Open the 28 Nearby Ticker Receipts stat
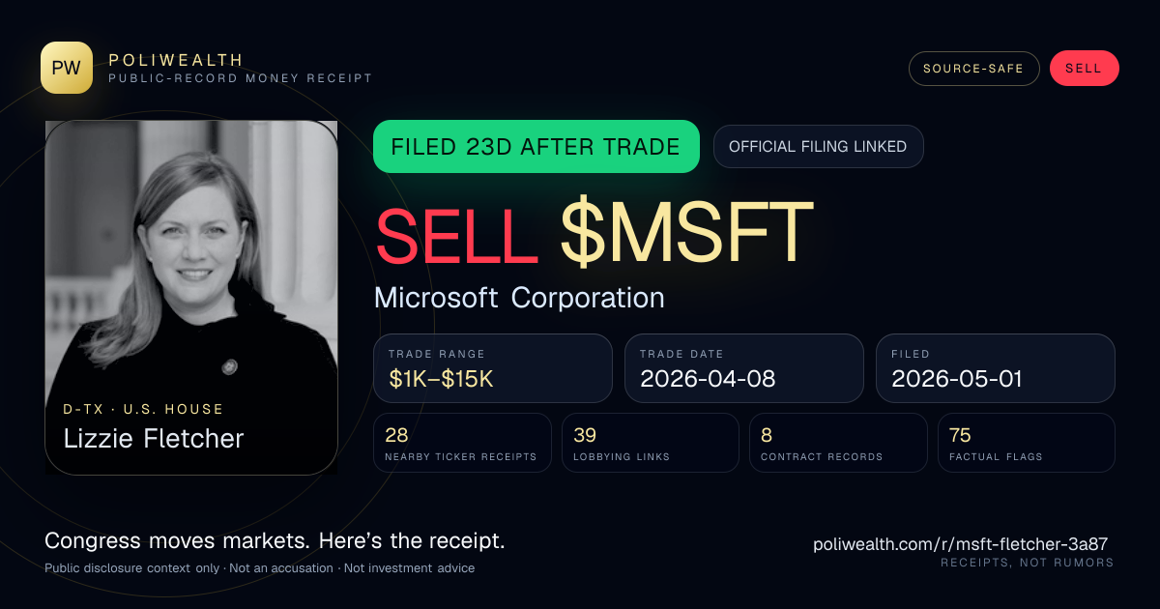The width and height of the screenshot is (1160, 609). (462, 443)
